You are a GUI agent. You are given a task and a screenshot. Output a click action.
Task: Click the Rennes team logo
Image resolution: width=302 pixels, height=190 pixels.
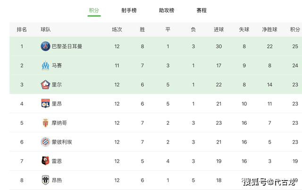click(45, 161)
